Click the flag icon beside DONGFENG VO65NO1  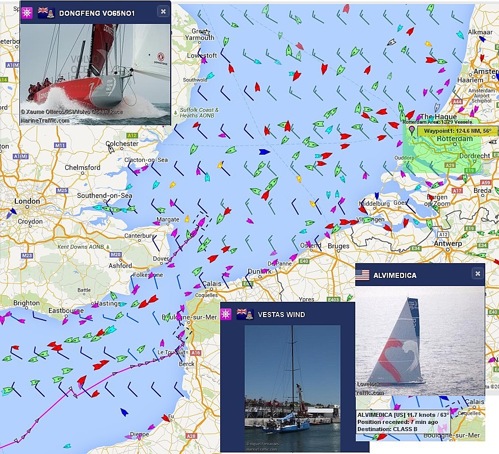pos(46,13)
